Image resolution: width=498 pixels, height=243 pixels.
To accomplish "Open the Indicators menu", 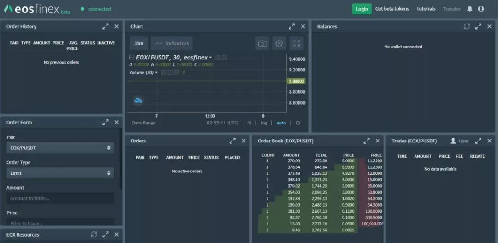I will click(172, 43).
